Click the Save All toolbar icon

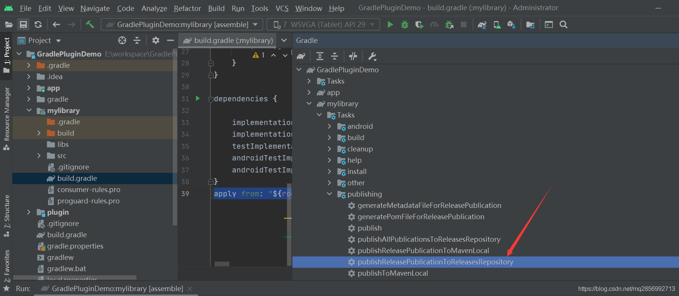pyautogui.click(x=23, y=25)
